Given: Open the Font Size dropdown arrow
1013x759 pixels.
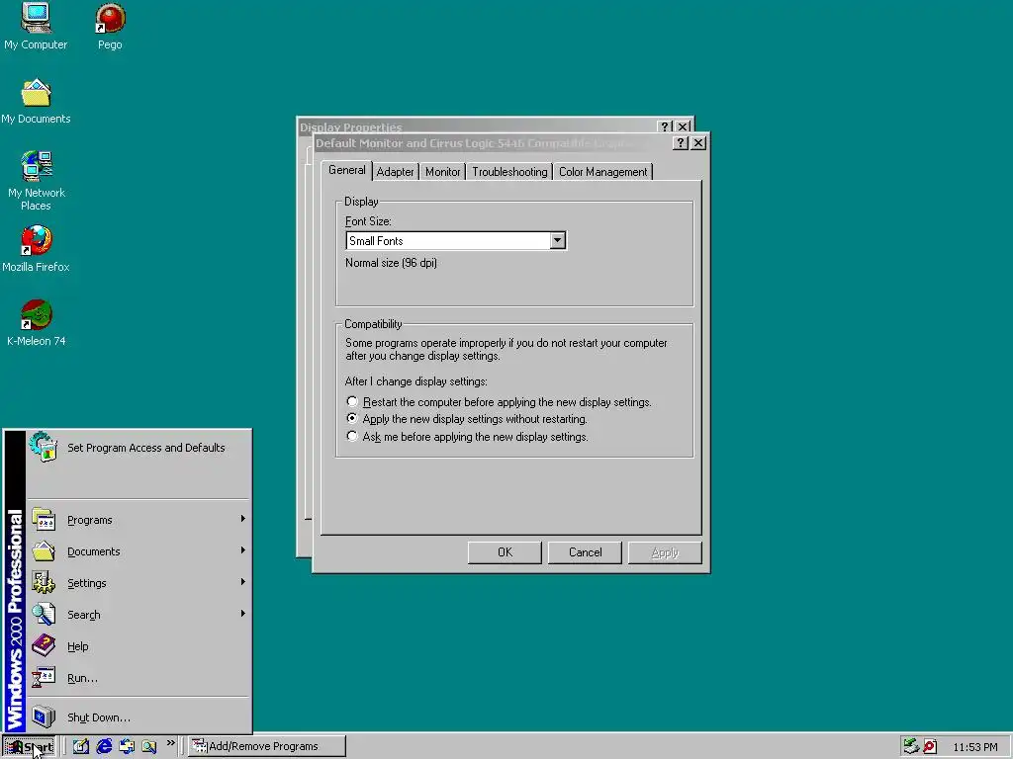Looking at the screenshot, I should click(558, 241).
